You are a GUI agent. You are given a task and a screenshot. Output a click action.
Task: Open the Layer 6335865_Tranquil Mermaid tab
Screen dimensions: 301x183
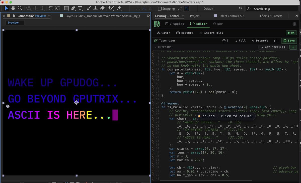103,16
